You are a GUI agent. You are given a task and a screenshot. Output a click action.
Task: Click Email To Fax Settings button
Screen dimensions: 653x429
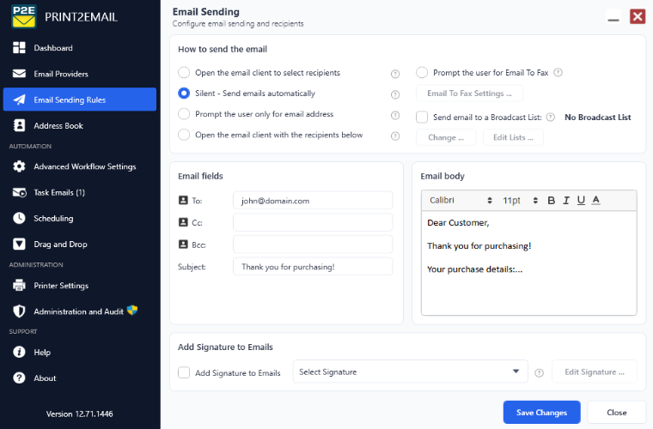click(469, 94)
